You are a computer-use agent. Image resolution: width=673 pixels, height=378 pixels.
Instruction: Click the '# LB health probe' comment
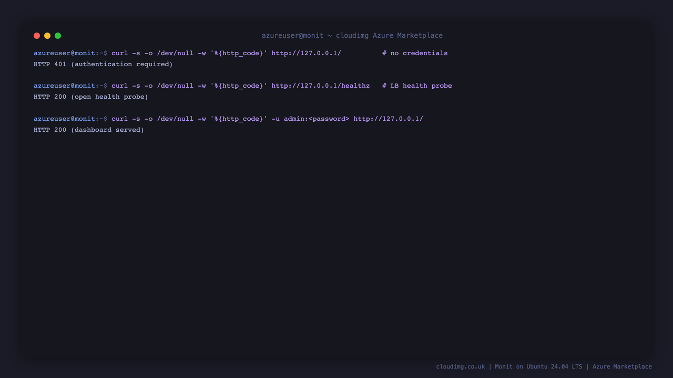417,86
